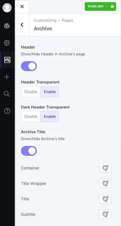
Task: Open the help question mark icon
Action: coord(7,111)
